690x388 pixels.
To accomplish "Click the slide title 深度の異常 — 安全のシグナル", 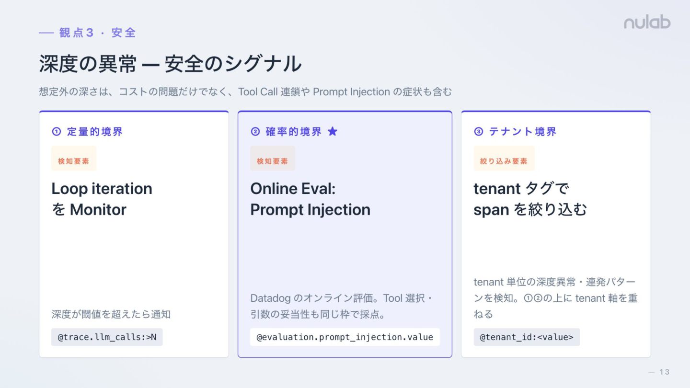I will pyautogui.click(x=170, y=64).
